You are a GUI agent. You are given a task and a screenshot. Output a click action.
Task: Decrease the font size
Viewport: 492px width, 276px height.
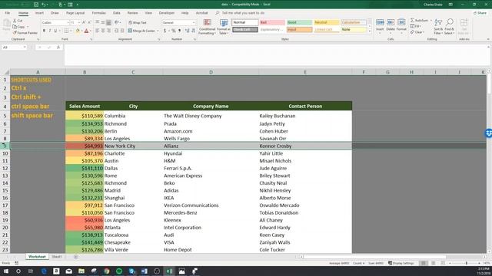[x=89, y=22]
